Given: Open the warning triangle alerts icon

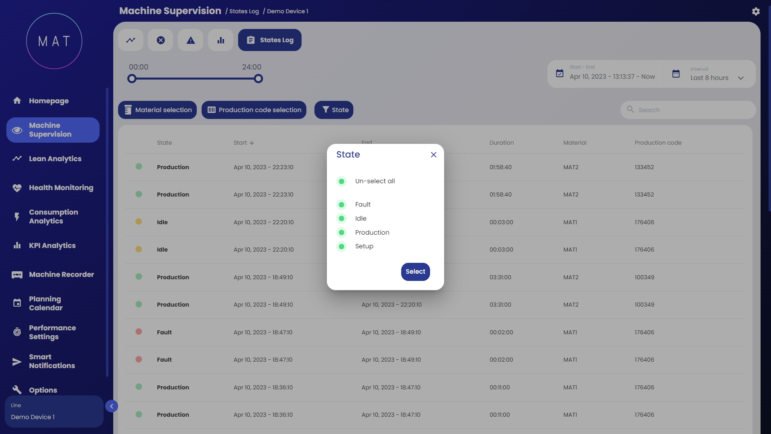Looking at the screenshot, I should point(191,40).
